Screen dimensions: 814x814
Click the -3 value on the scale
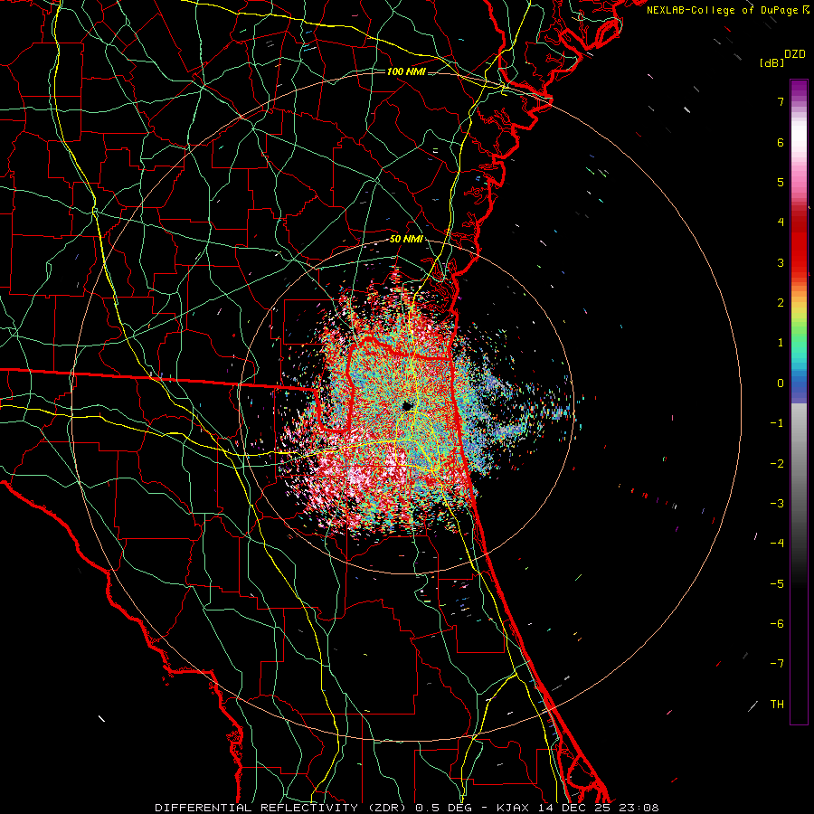[777, 503]
